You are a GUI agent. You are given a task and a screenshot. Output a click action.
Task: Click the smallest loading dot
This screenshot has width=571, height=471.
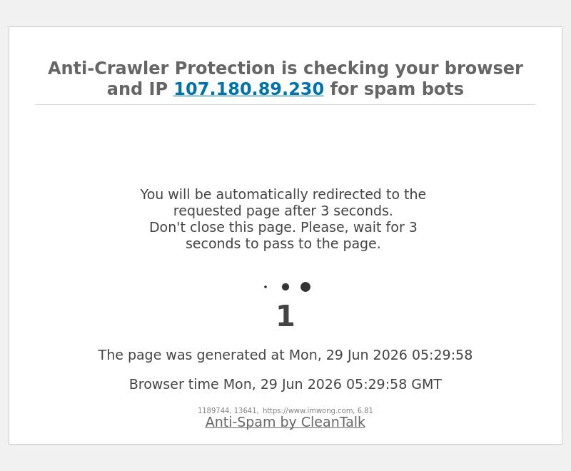click(x=266, y=287)
